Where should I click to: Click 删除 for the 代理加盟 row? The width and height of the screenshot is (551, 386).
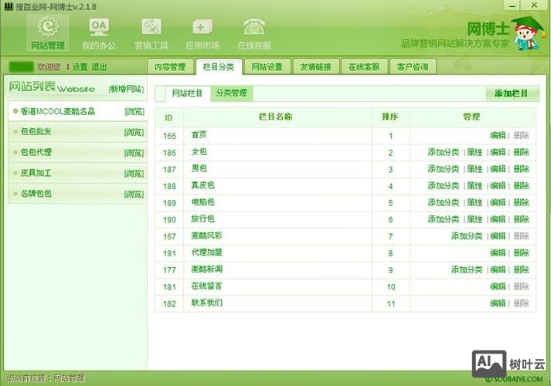coord(521,253)
